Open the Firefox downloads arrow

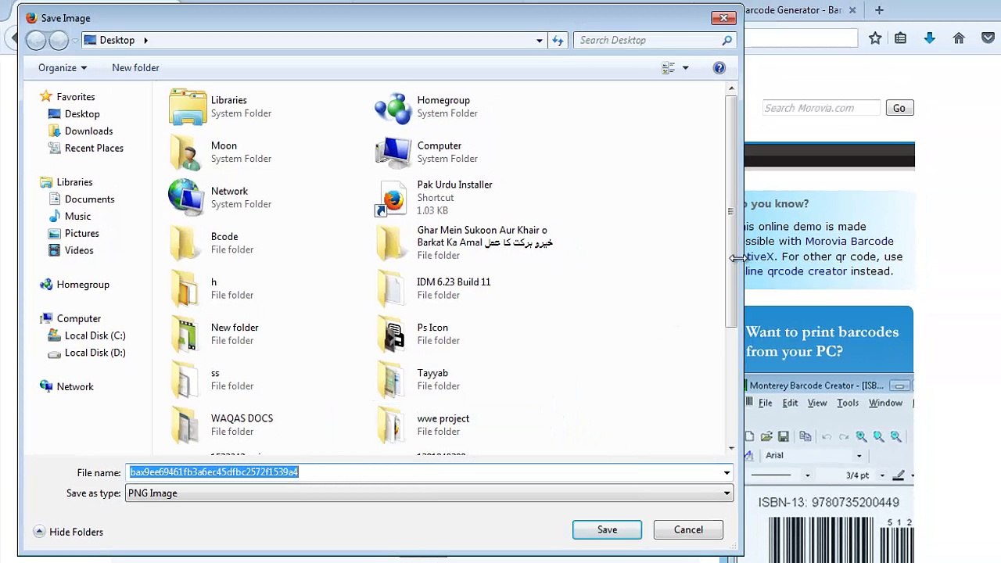click(x=929, y=38)
